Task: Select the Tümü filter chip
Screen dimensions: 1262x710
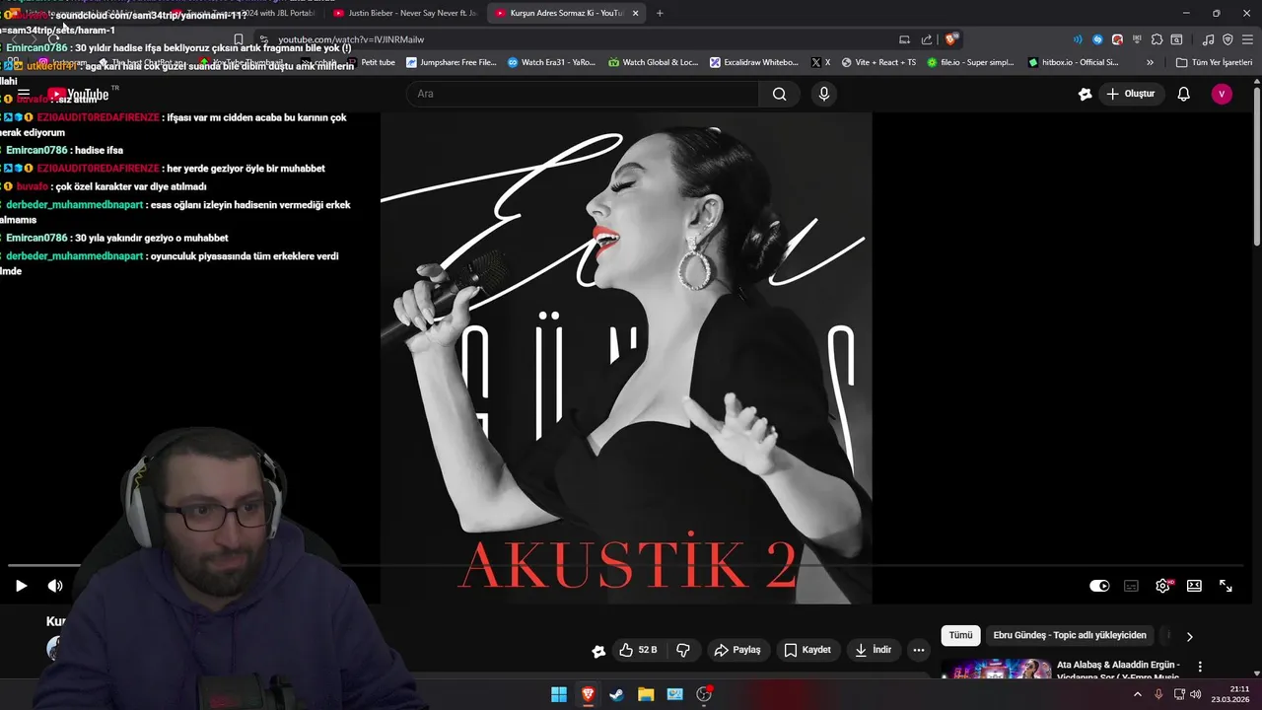Action: click(960, 636)
